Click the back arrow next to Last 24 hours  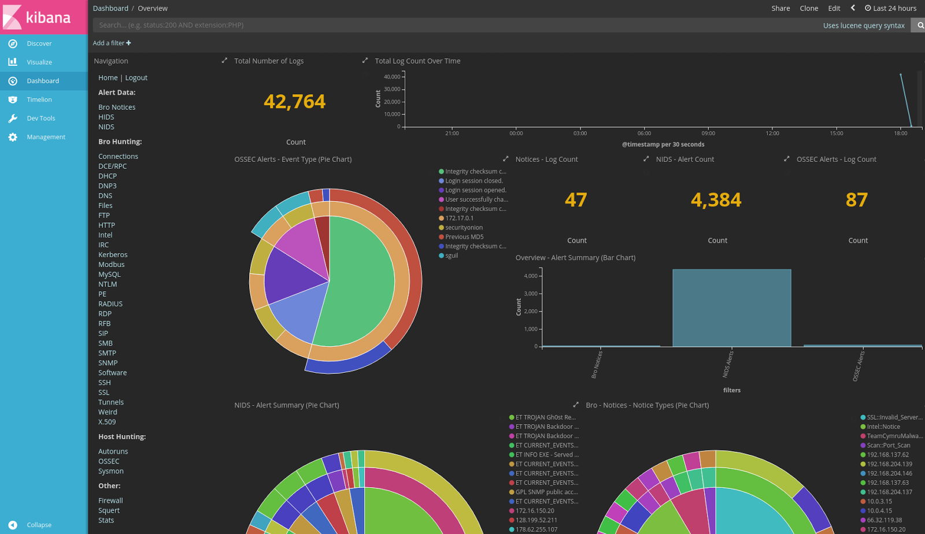[x=853, y=8]
